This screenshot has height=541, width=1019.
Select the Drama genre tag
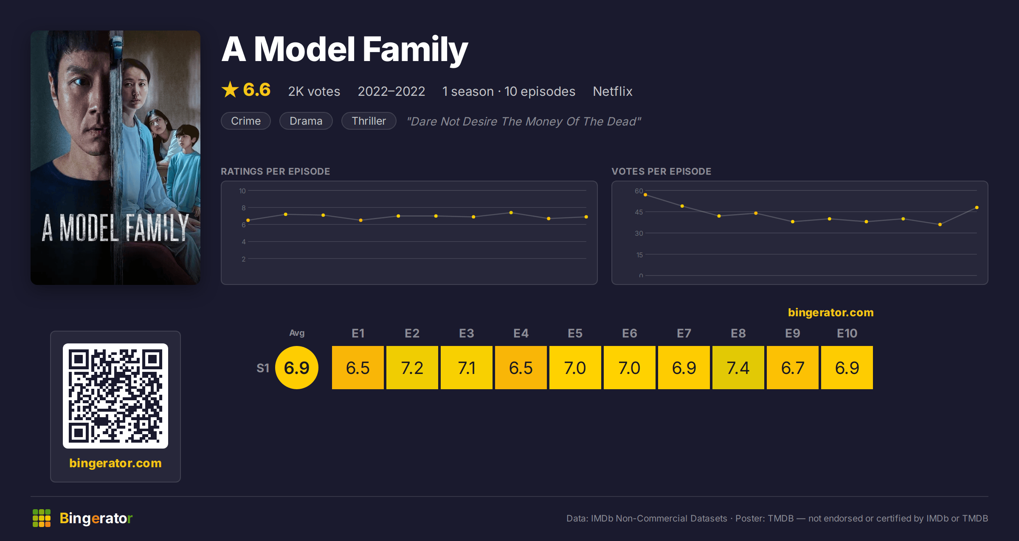coord(306,121)
